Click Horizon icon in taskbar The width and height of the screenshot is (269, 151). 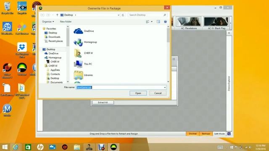113,147
